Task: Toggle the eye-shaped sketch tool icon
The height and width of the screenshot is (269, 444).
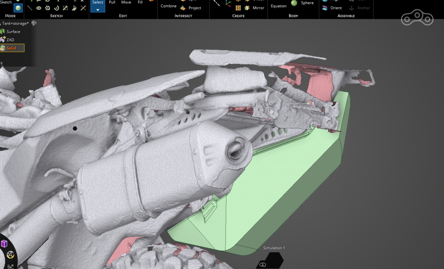Action: click(39, 8)
